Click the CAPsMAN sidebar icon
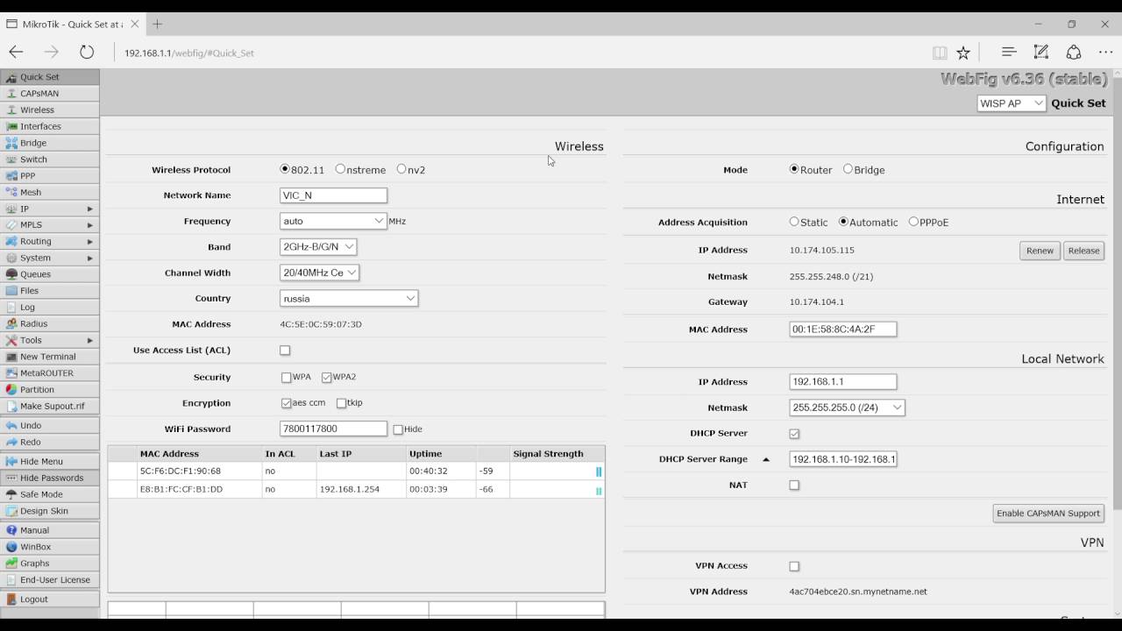The width and height of the screenshot is (1122, 631). pos(11,94)
